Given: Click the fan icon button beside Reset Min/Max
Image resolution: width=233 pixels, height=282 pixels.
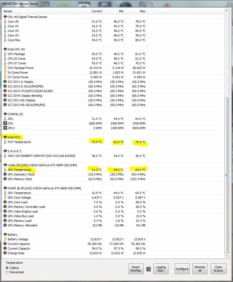Looking at the screenshot, I should coord(149,269).
